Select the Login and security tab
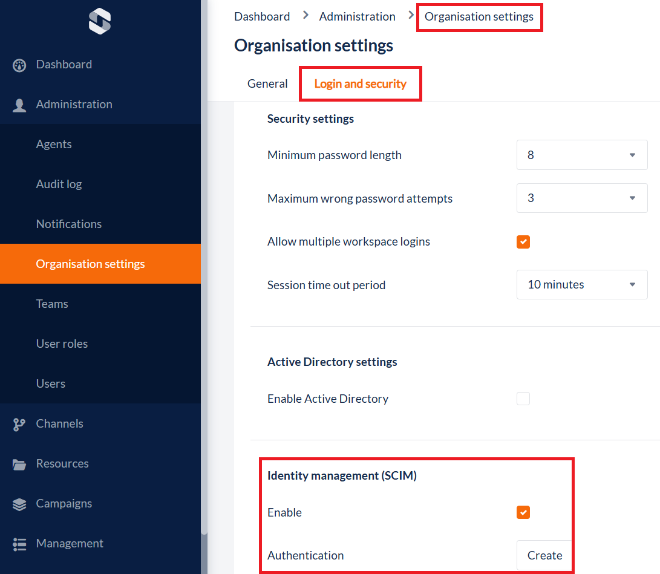 click(360, 84)
